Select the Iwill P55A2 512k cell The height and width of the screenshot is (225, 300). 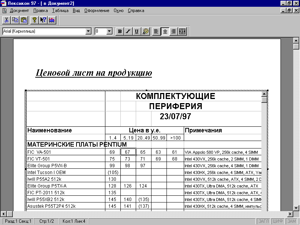[66, 179]
